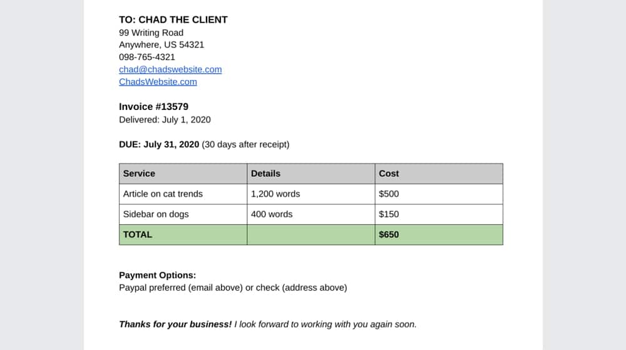Click the Cost column header
The height and width of the screenshot is (350, 626).
439,174
